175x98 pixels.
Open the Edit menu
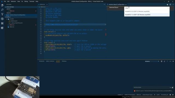[8, 1]
